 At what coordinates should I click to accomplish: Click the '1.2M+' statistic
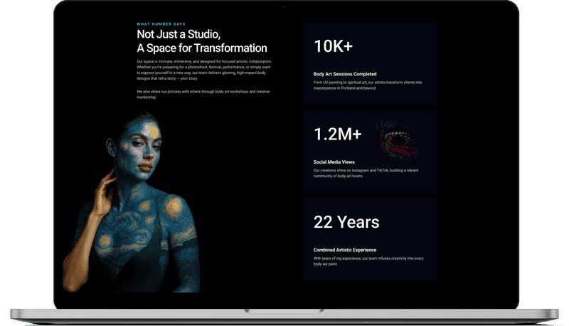[x=337, y=135]
